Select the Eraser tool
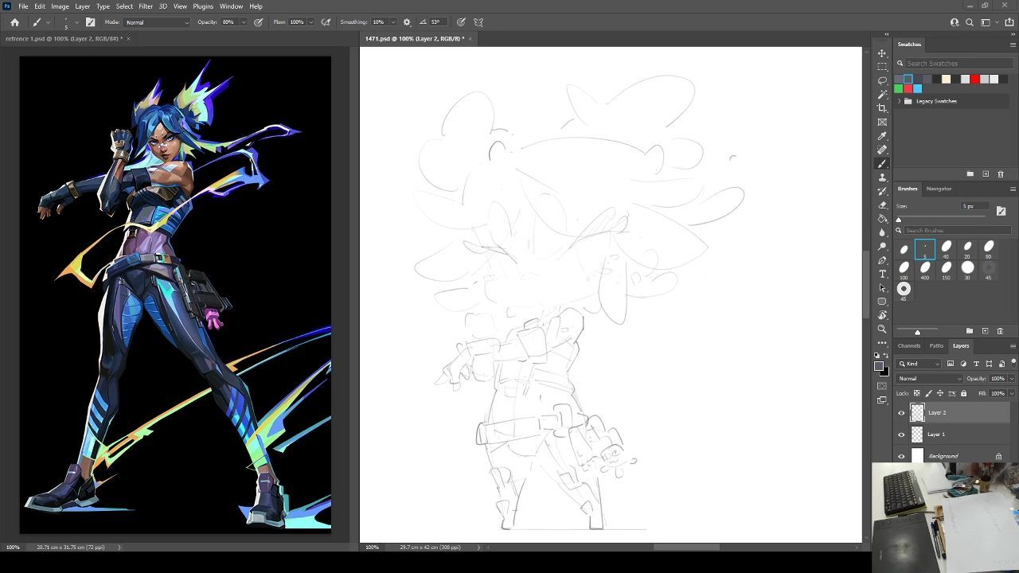Image resolution: width=1019 pixels, height=573 pixels. pos(882,205)
